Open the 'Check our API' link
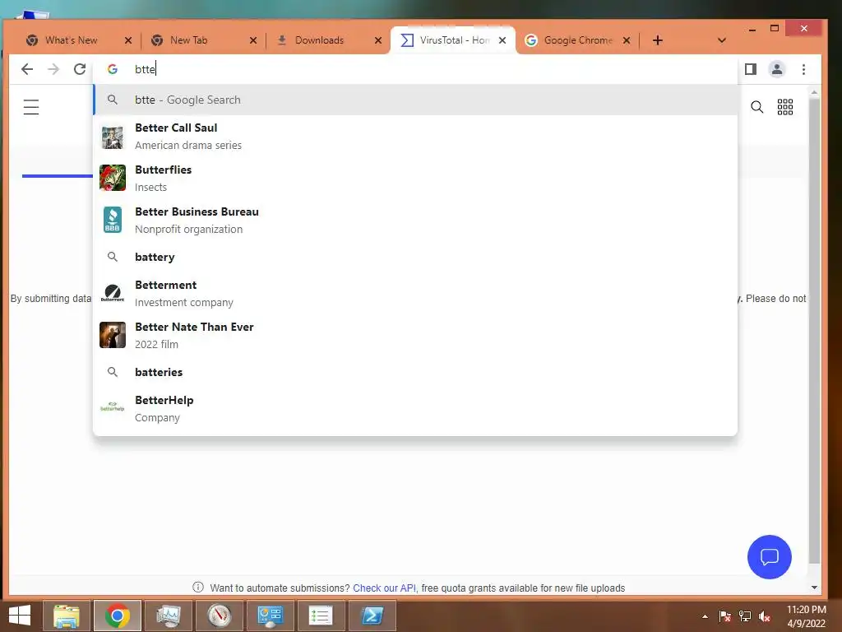The image size is (842, 632). pyautogui.click(x=384, y=588)
